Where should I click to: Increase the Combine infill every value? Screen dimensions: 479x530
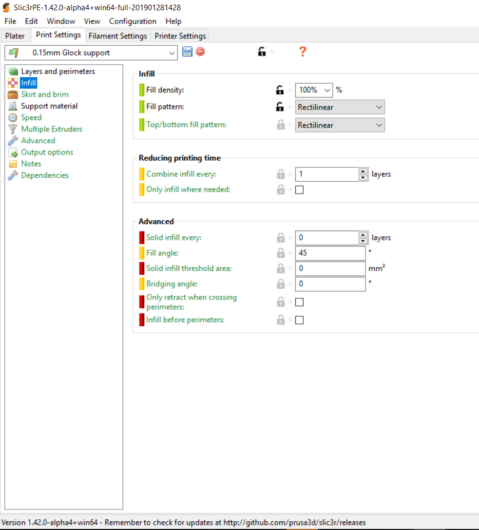click(363, 171)
